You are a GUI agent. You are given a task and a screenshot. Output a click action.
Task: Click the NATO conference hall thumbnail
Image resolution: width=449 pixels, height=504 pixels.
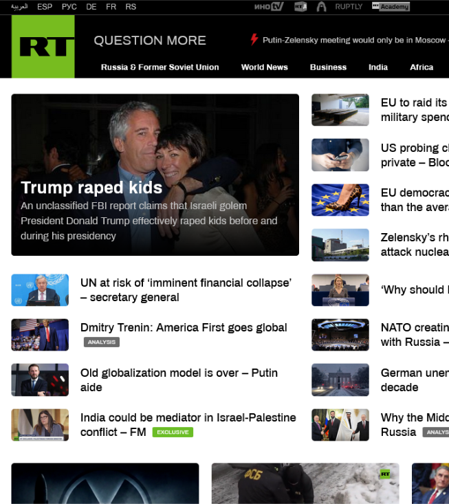click(340, 335)
